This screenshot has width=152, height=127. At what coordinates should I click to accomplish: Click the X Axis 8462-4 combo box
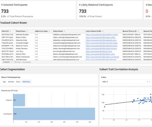(126, 82)
